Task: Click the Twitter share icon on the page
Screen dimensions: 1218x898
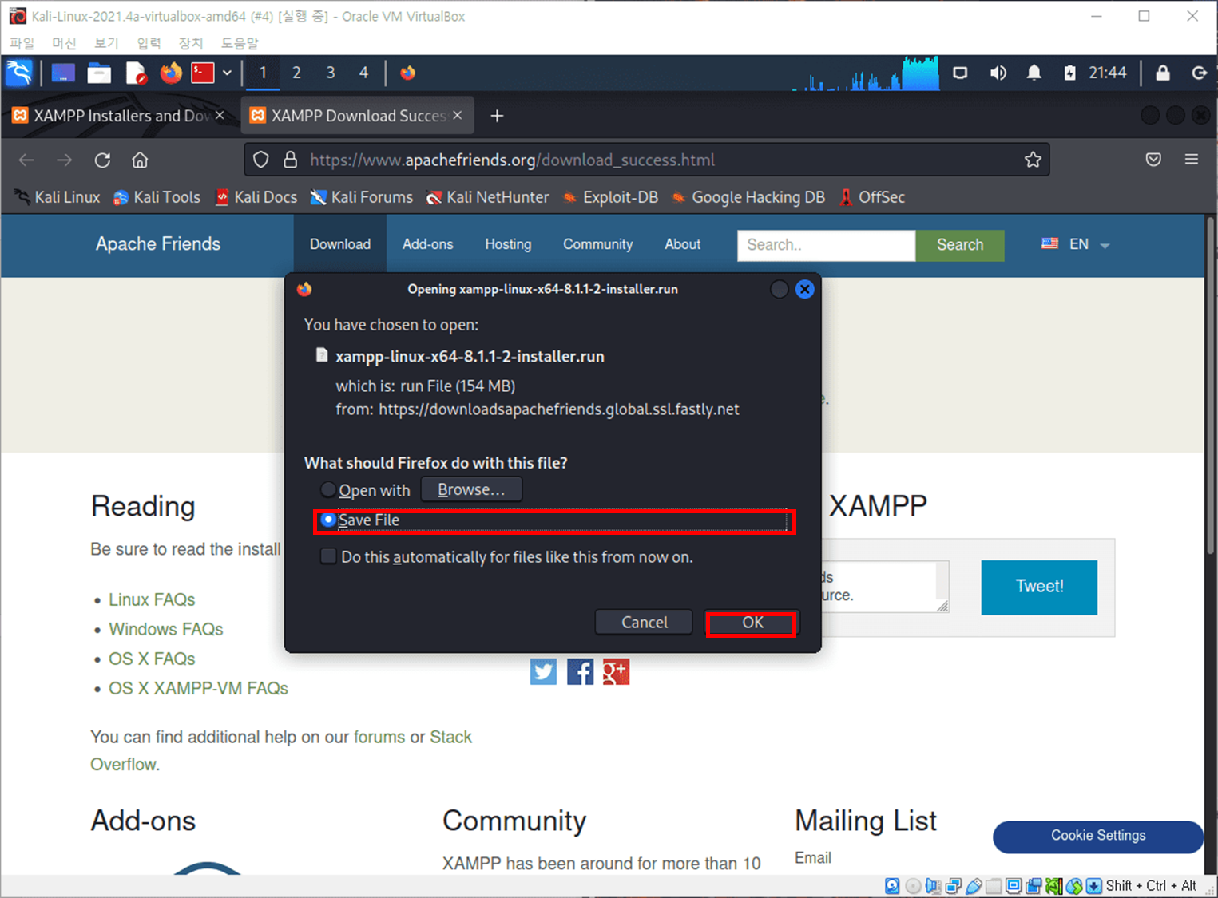Action: click(543, 671)
